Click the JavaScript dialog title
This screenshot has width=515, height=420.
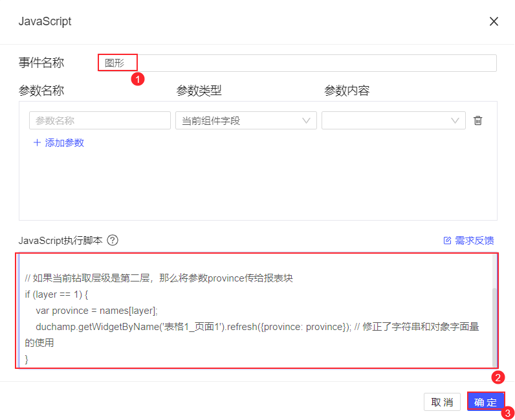45,21
